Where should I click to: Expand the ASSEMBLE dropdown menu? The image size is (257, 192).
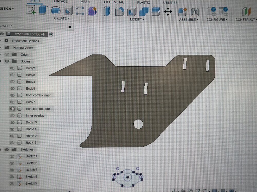189,20
